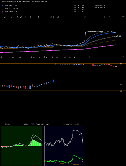Click the 'Avg V: 0.037 M' value

[100, 6]
